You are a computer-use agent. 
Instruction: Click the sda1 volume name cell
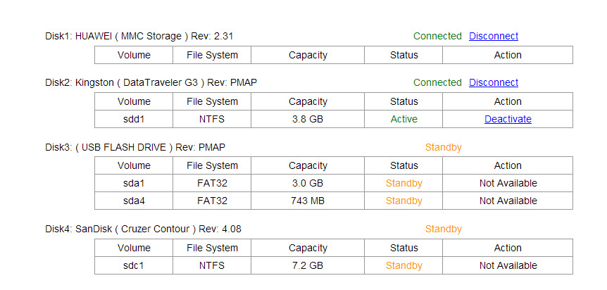pos(134,183)
